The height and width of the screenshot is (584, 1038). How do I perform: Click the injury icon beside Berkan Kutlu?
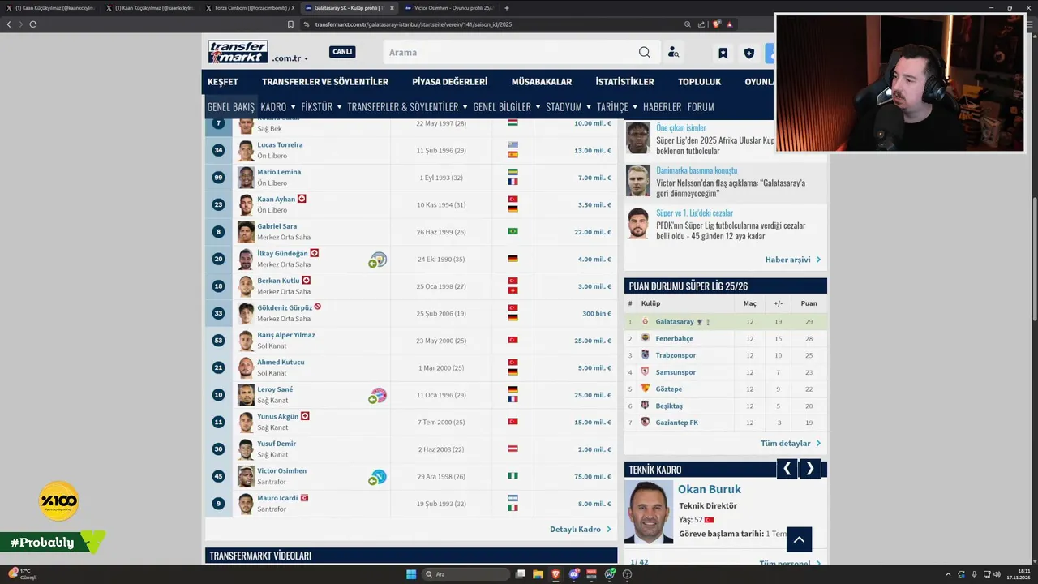306,281
